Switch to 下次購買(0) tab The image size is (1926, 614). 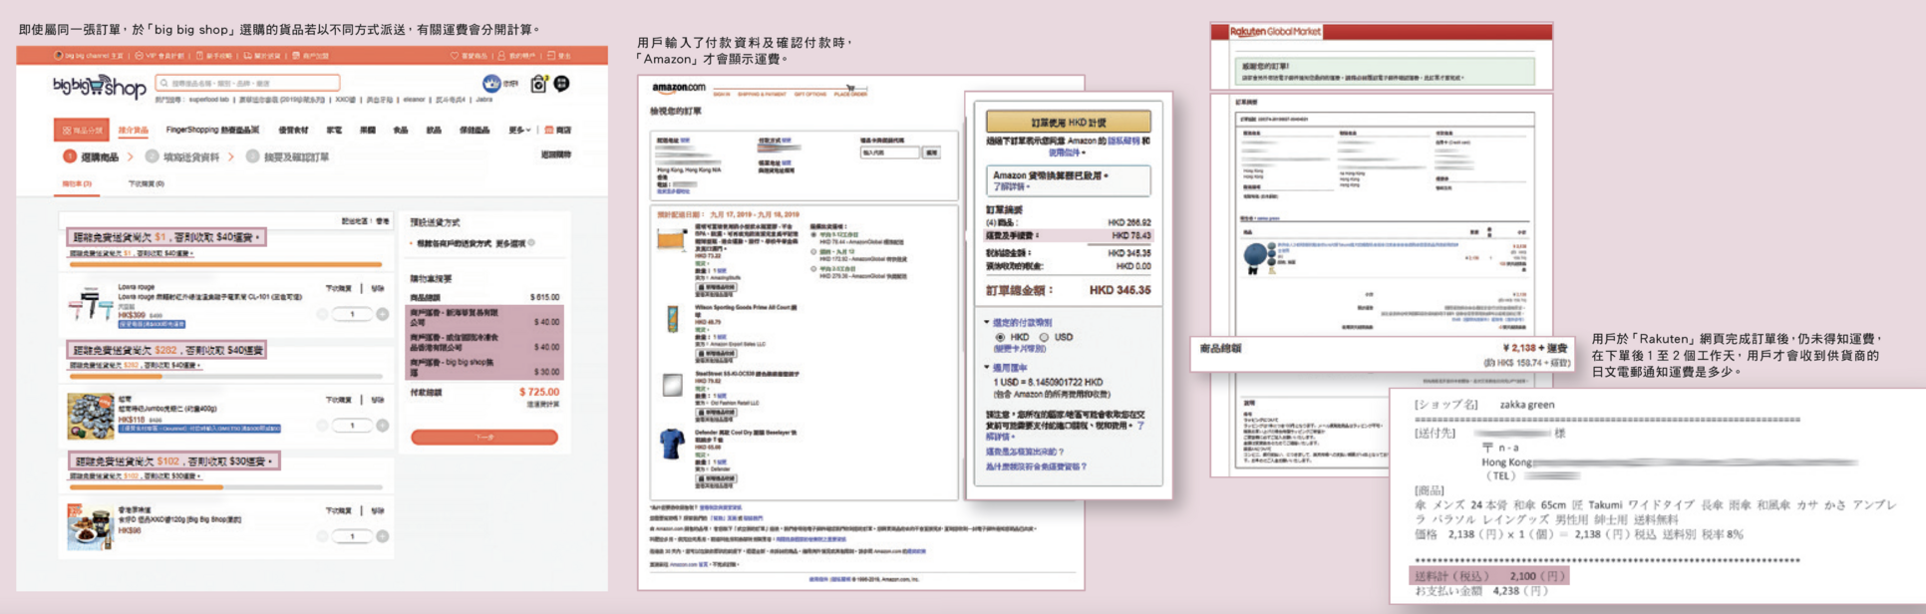coord(146,183)
